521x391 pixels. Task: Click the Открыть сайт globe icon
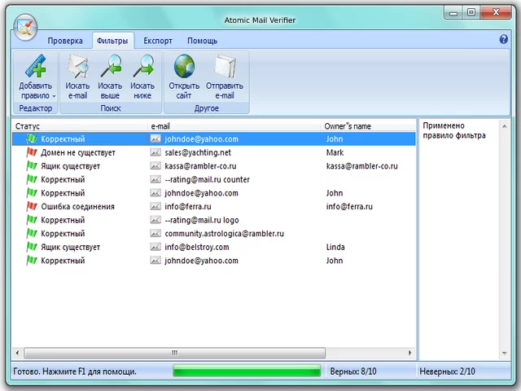pyautogui.click(x=184, y=66)
